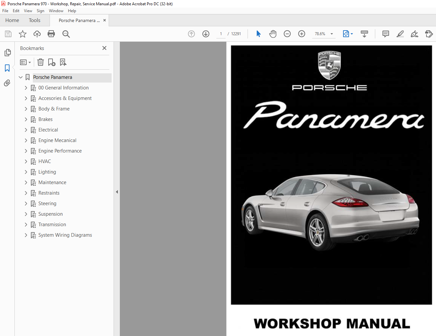Expand 00 General Information bookmark
This screenshot has width=436, height=336.
tap(26, 88)
